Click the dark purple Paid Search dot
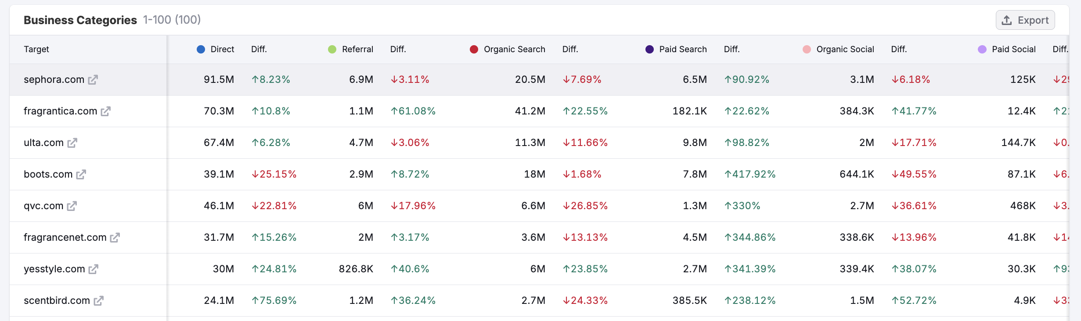The image size is (1081, 321). click(649, 49)
